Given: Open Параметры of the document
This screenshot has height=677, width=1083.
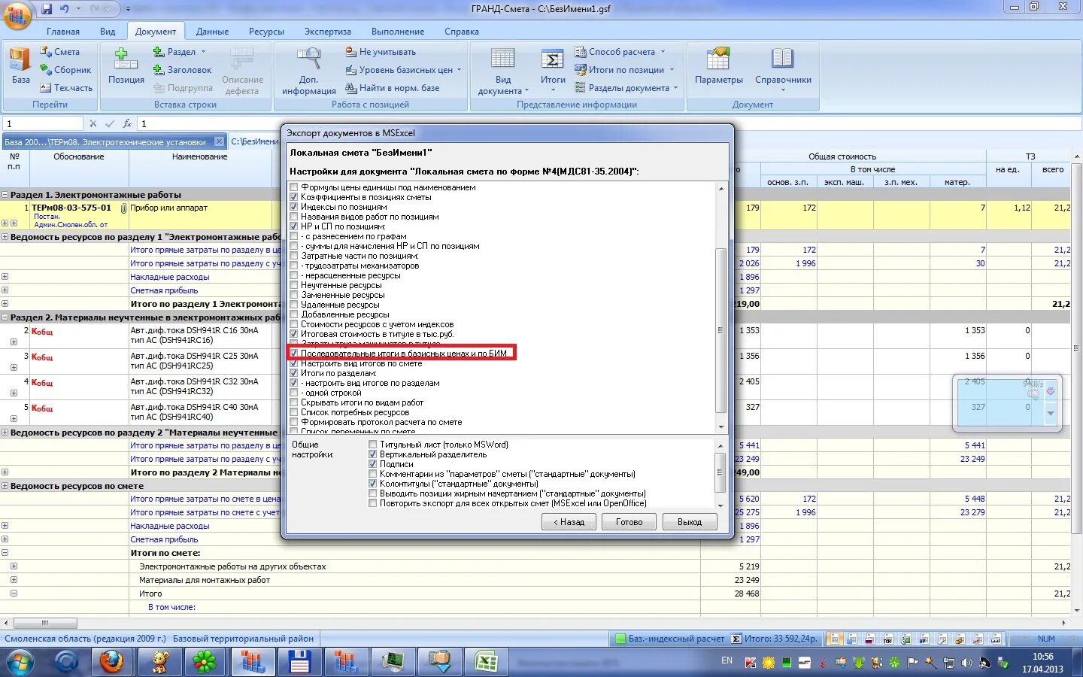Looking at the screenshot, I should click(x=718, y=66).
